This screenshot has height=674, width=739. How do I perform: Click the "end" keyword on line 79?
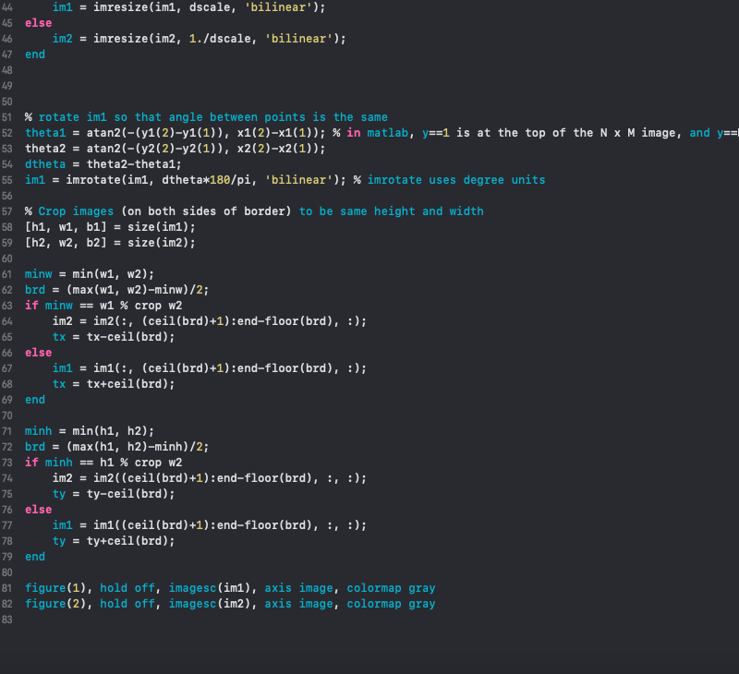pyautogui.click(x=35, y=557)
